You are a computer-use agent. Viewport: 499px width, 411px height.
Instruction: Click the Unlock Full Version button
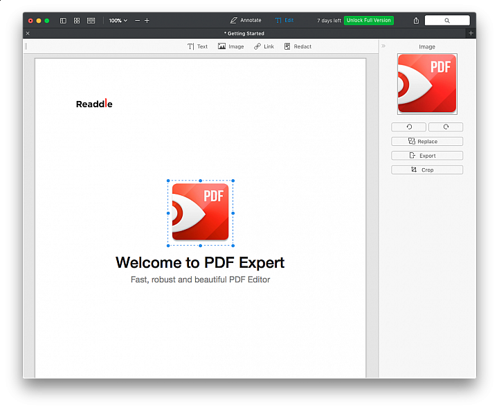click(x=368, y=21)
